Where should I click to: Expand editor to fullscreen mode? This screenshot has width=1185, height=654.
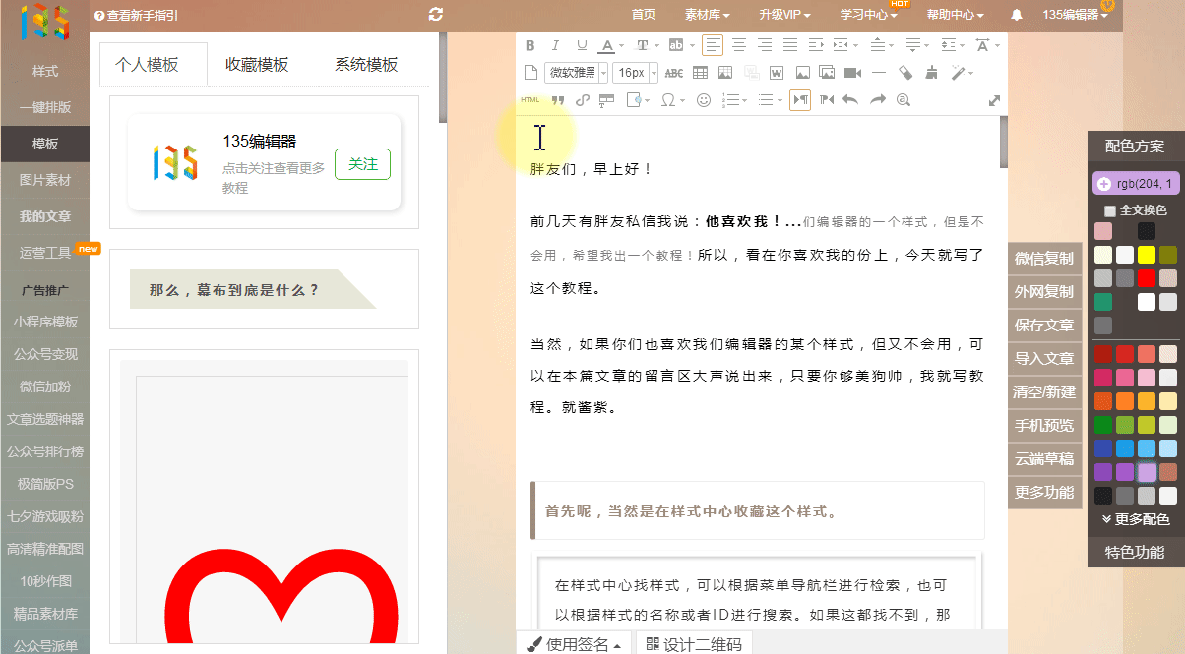click(x=994, y=100)
